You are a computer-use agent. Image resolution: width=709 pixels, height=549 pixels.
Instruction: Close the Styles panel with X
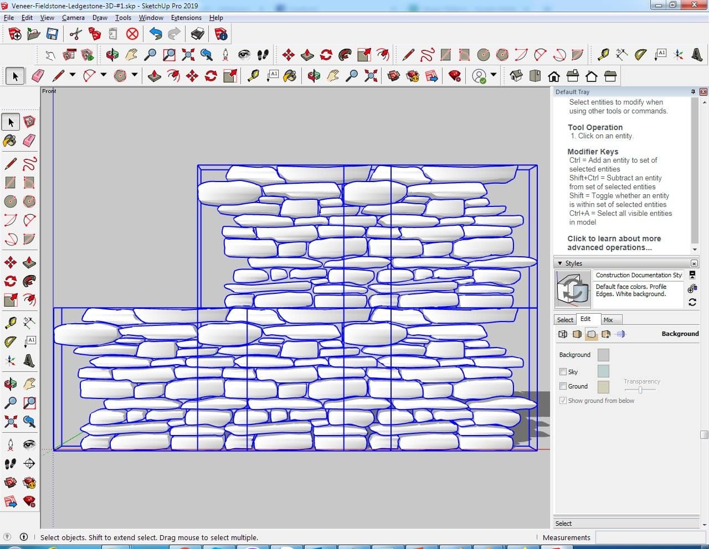coord(694,263)
